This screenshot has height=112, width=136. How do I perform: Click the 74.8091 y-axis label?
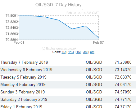click(12, 15)
